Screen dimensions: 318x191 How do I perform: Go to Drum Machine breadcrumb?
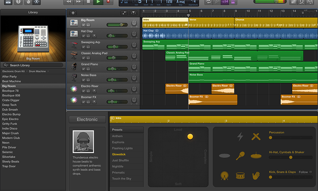pyautogui.click(x=37, y=71)
